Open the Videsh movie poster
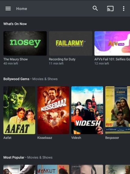The width and height of the screenshot is (130, 174). click(x=87, y=110)
